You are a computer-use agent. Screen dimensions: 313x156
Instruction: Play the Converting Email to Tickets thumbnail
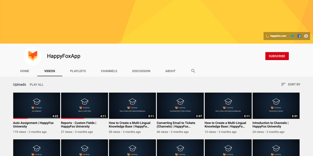tap(180, 106)
